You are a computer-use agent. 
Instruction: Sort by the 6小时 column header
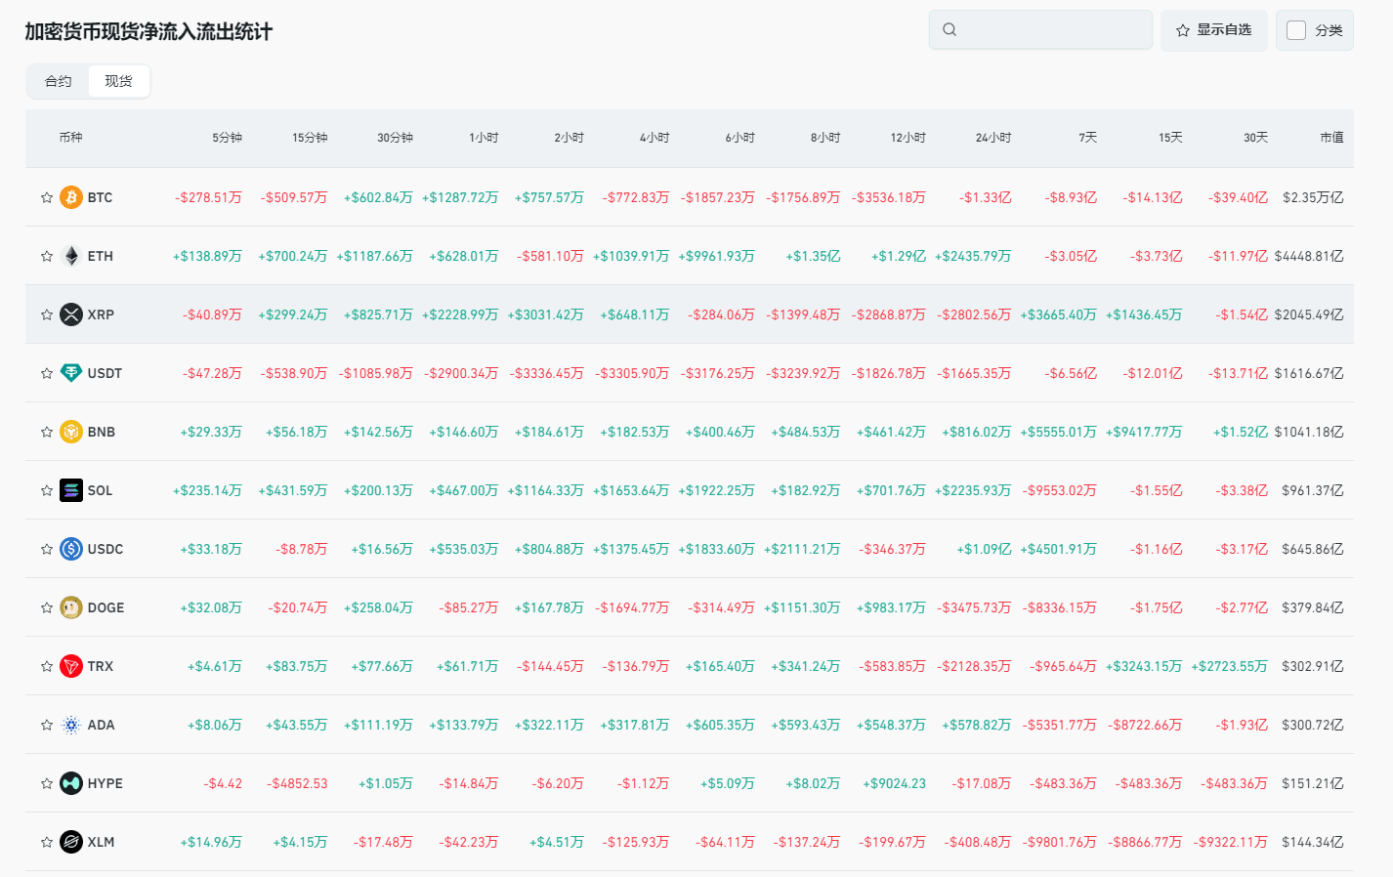coord(740,138)
